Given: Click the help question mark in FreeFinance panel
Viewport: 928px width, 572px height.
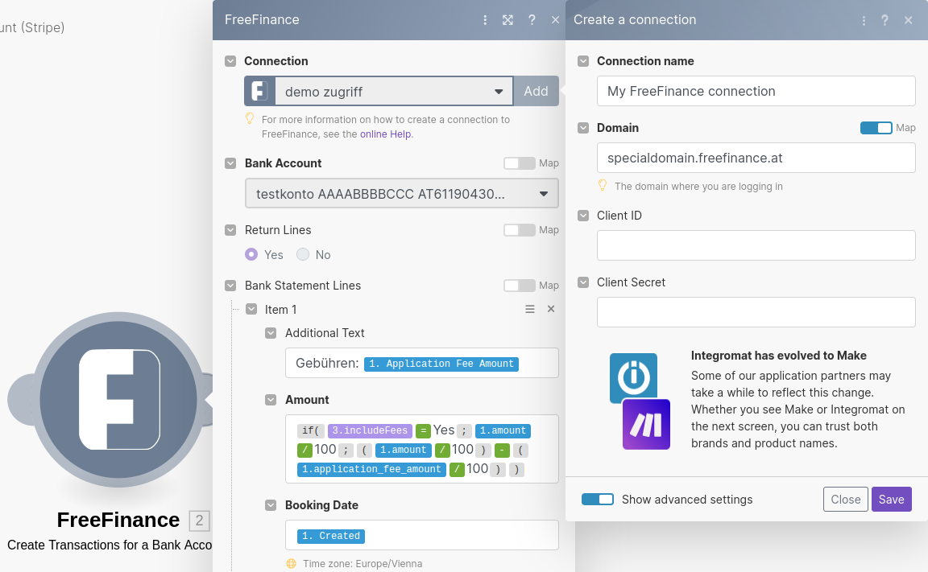Looking at the screenshot, I should [x=532, y=20].
